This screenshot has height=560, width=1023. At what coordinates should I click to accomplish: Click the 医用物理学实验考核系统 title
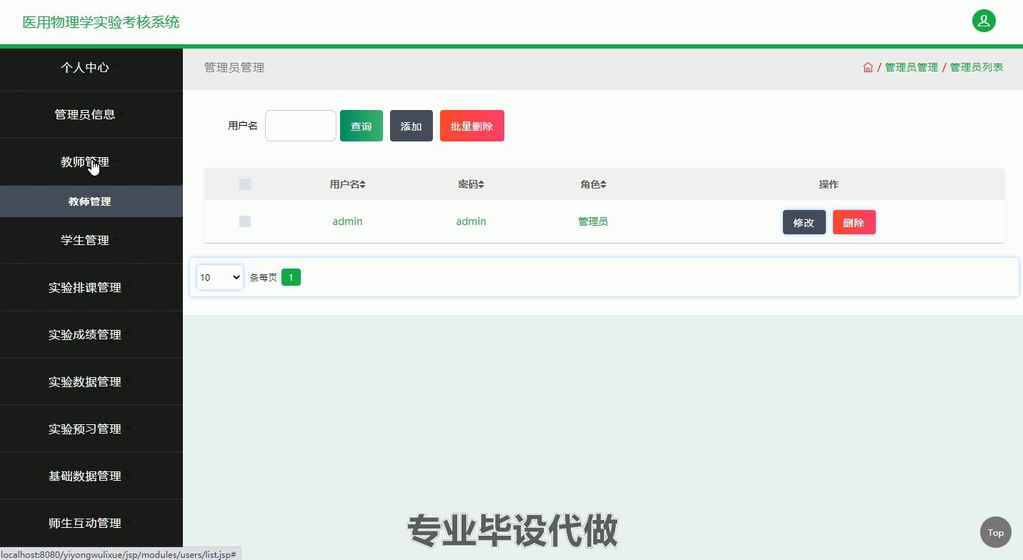101,21
